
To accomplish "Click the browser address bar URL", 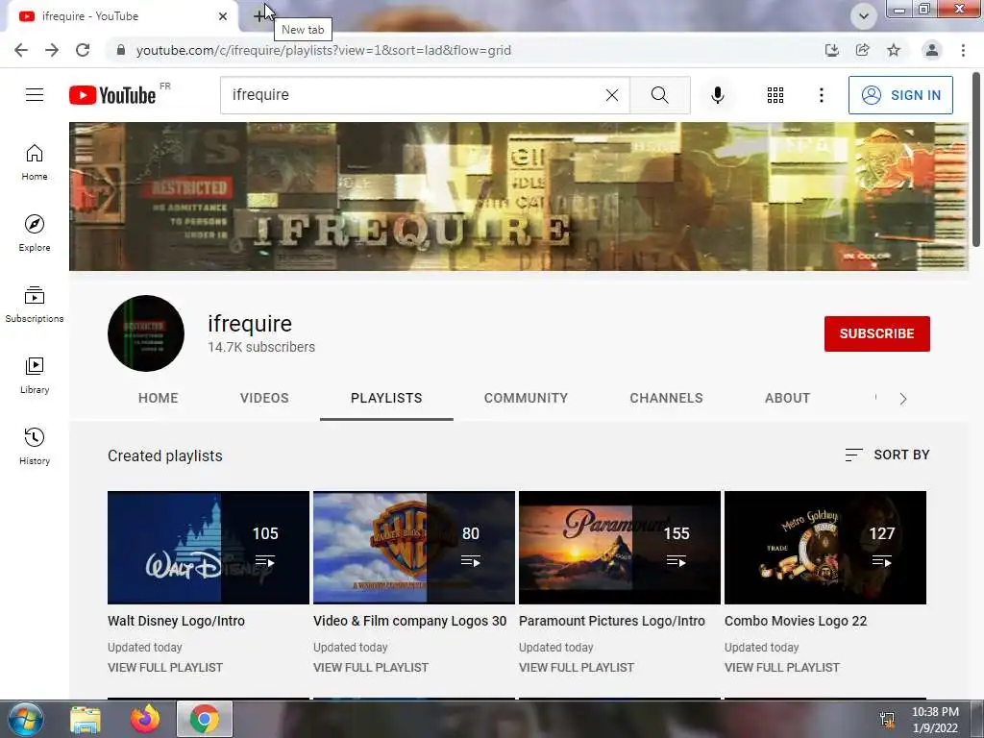I will [323, 50].
